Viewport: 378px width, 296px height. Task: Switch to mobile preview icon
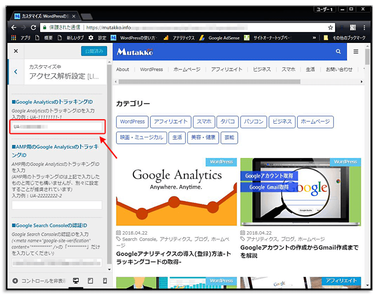click(x=105, y=281)
